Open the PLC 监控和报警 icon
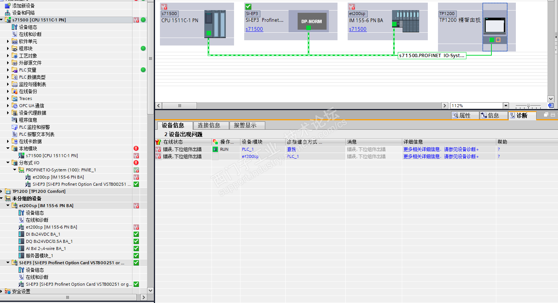The height and width of the screenshot is (303, 558). 15,127
